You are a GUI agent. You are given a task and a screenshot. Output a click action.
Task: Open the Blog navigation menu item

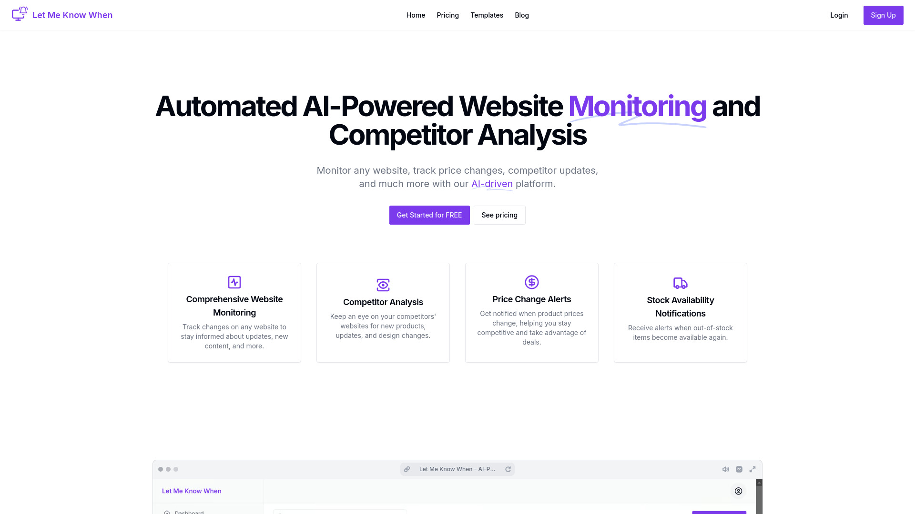[522, 15]
